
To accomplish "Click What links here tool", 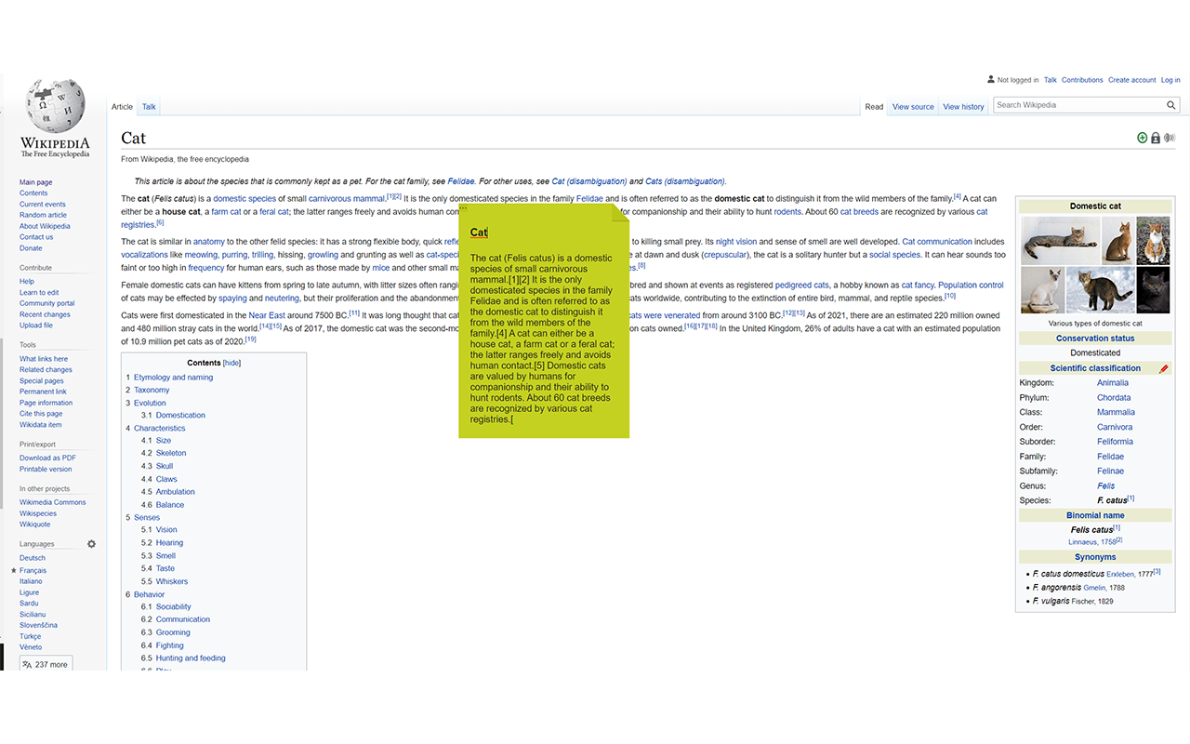I will point(44,358).
